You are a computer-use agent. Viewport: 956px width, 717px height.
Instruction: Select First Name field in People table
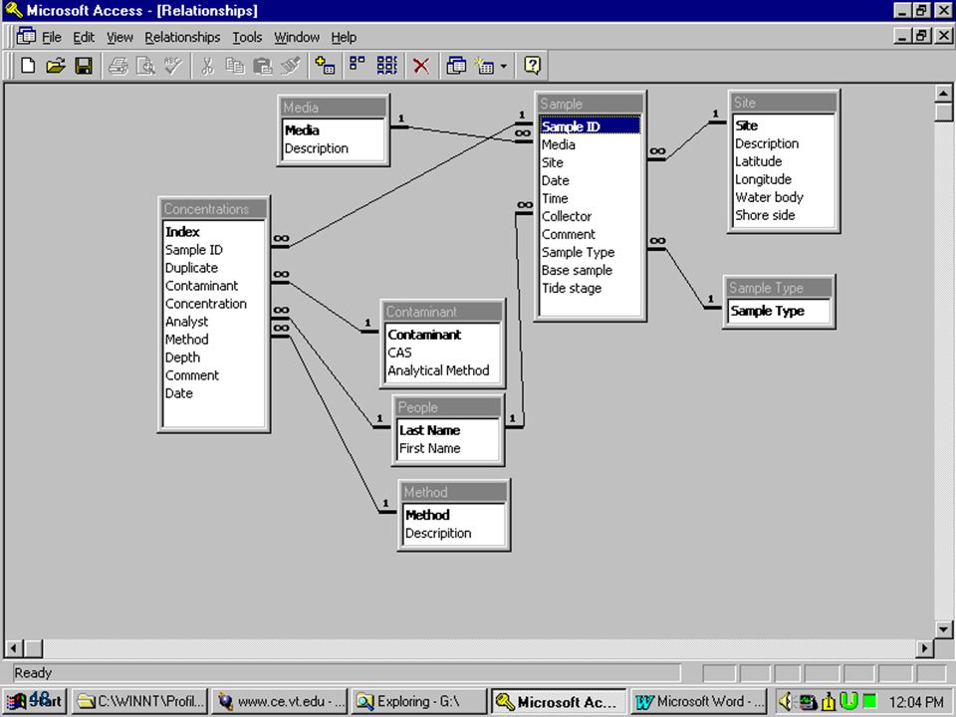point(448,448)
